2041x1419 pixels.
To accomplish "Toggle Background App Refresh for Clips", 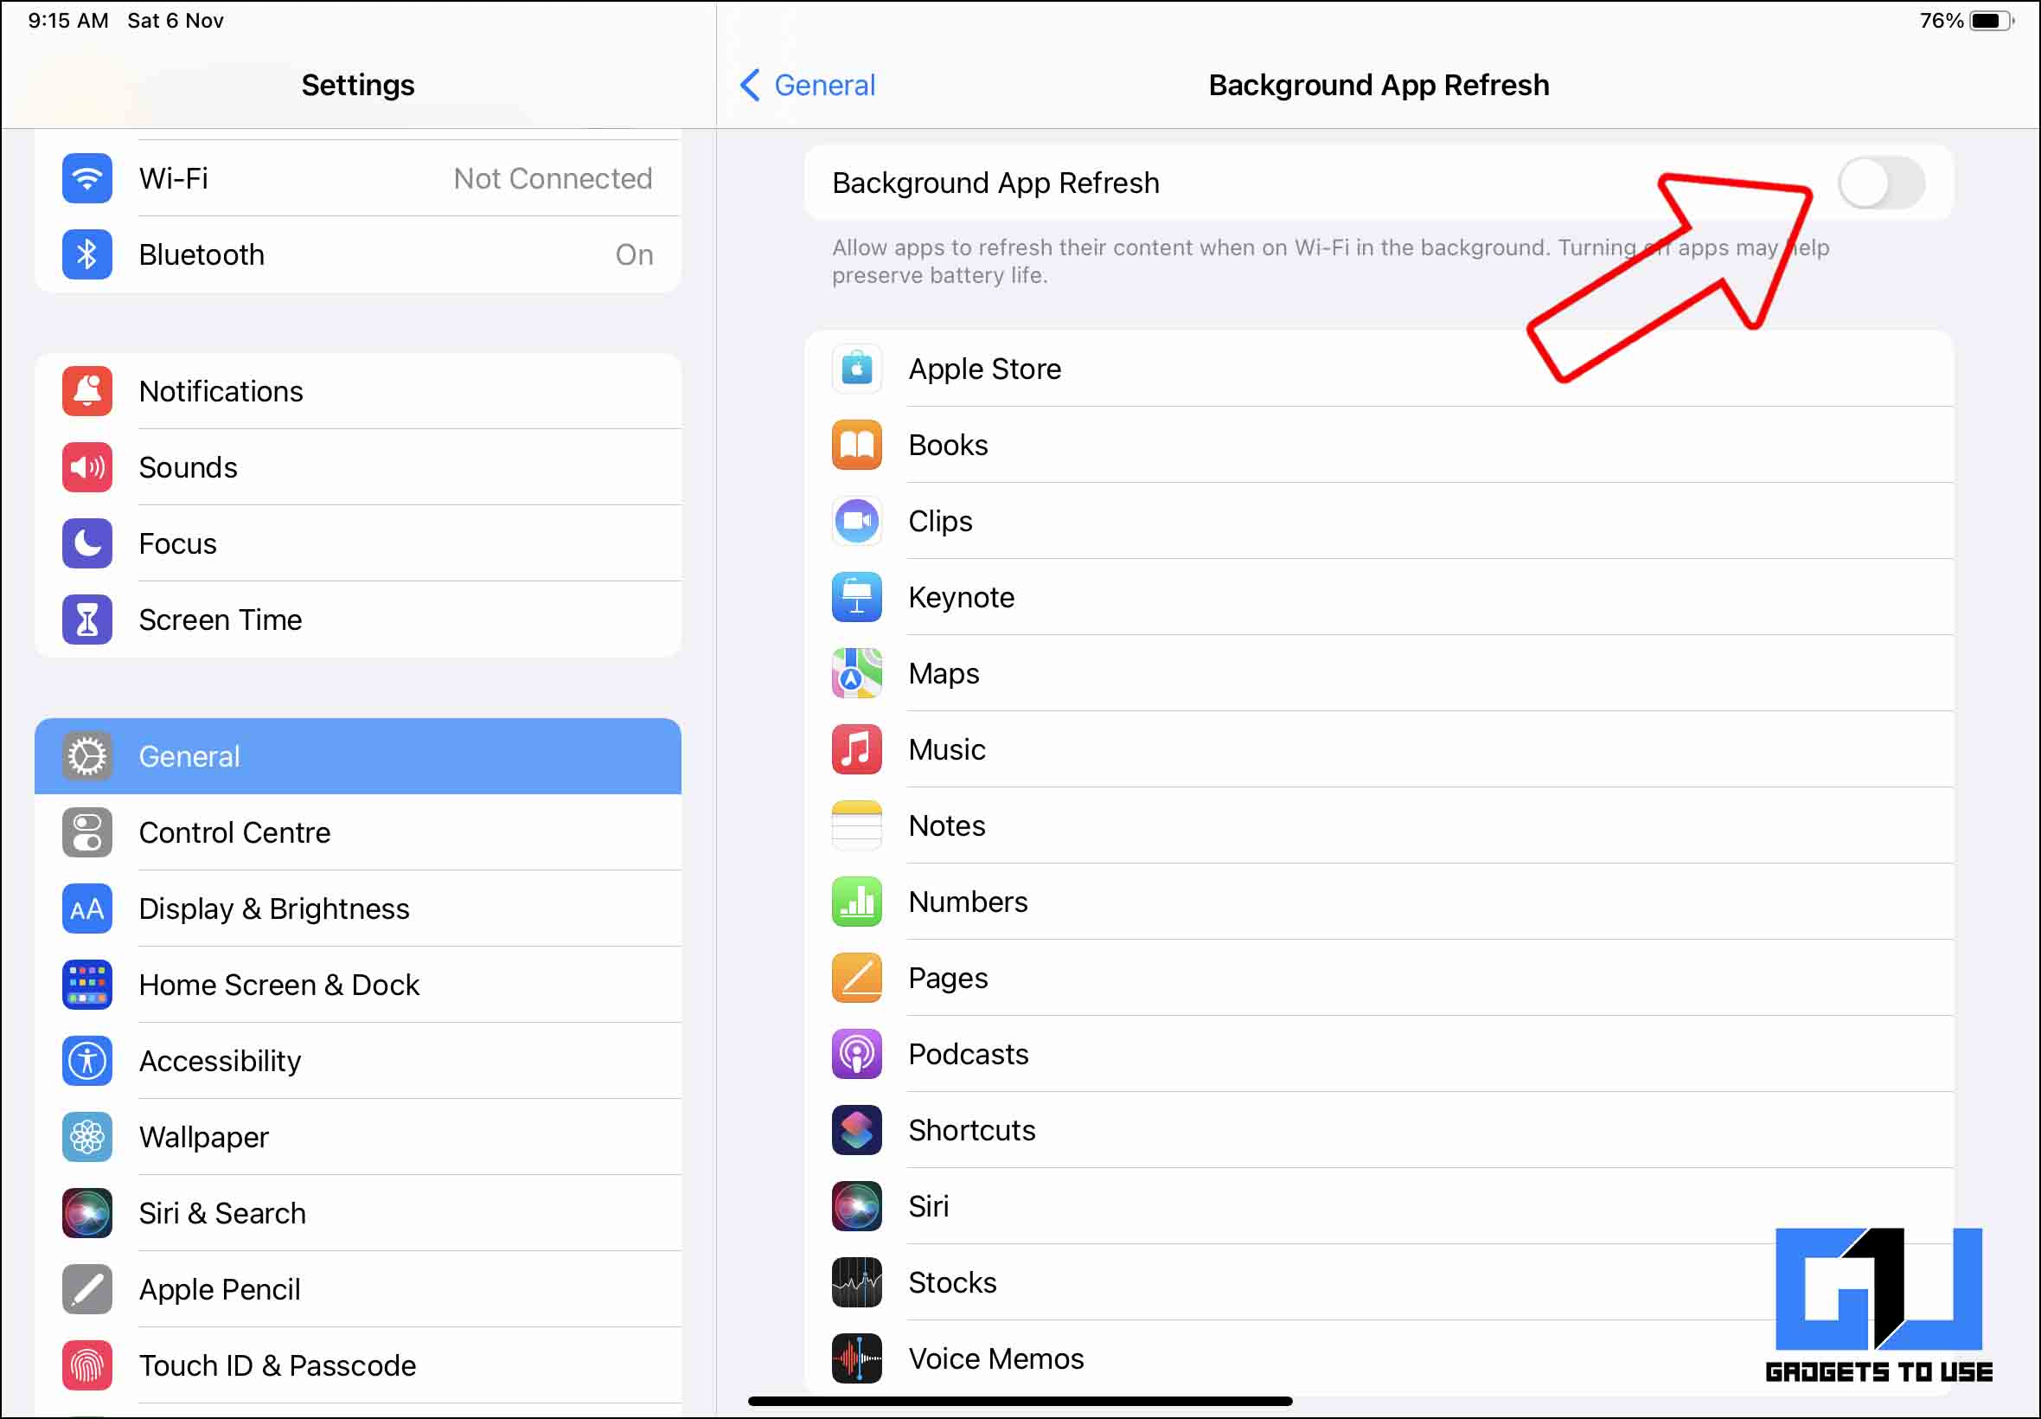I will click(x=1881, y=521).
